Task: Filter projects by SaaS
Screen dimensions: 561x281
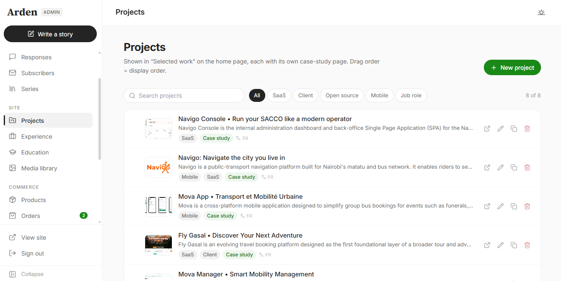Action: (279, 95)
